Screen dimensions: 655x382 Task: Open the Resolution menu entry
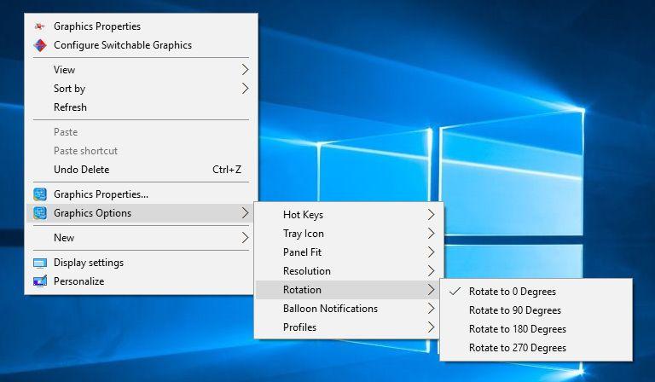[x=348, y=271]
